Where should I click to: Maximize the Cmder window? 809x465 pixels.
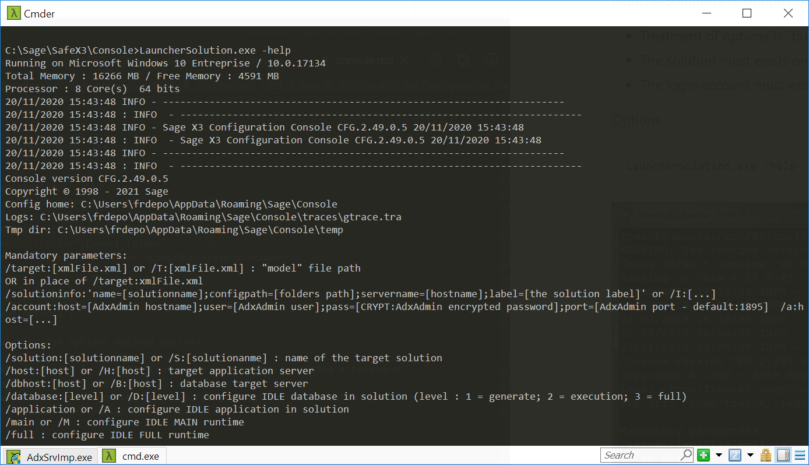click(747, 13)
